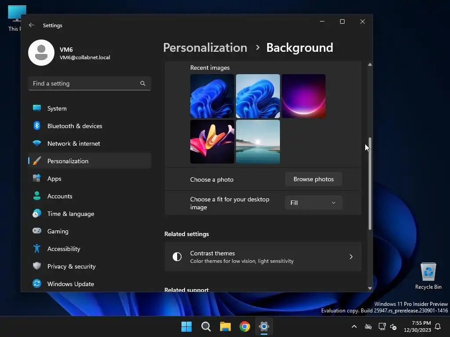This screenshot has height=337, width=450.
Task: Open taskbar Search
Action: [x=206, y=326]
